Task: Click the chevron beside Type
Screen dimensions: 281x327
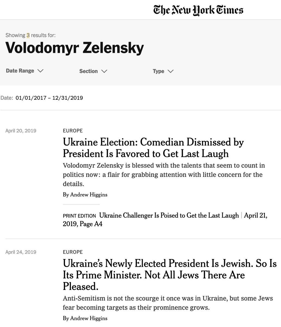Action: (170, 71)
